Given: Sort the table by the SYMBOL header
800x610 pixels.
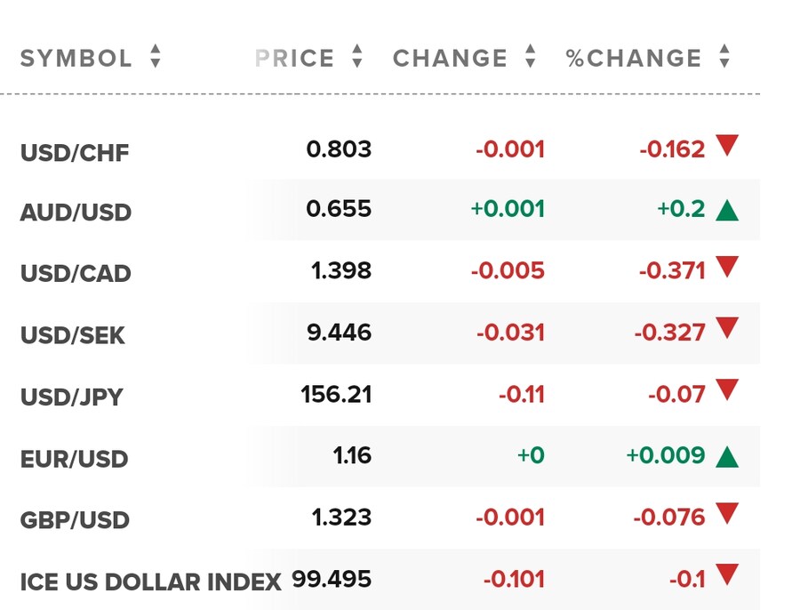Looking at the screenshot, I should [76, 59].
